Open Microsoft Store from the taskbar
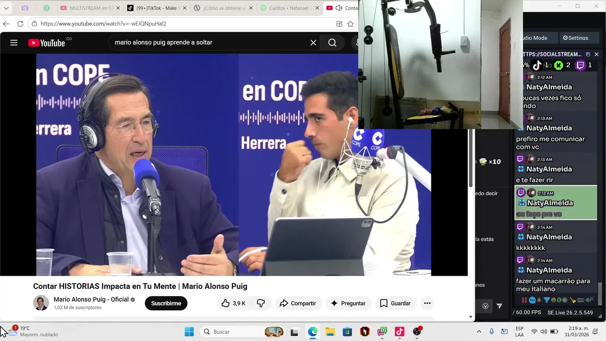This screenshot has width=606, height=341. [348, 332]
